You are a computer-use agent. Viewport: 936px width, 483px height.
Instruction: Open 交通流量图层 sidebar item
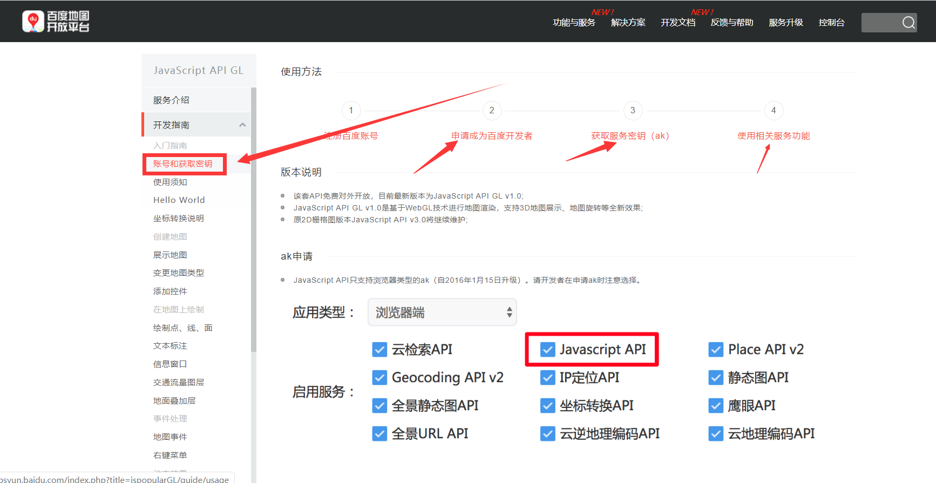pos(179,383)
